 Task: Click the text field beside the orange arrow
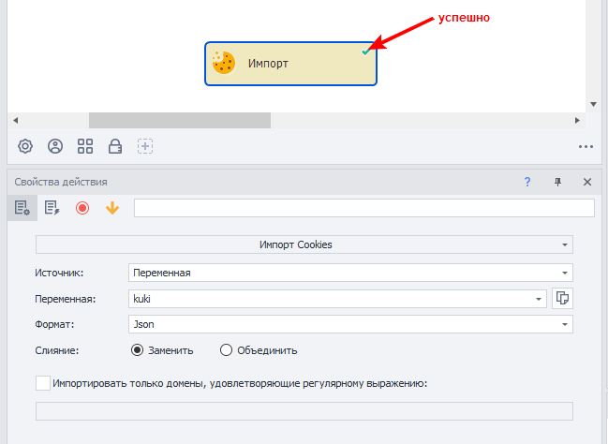(364, 208)
